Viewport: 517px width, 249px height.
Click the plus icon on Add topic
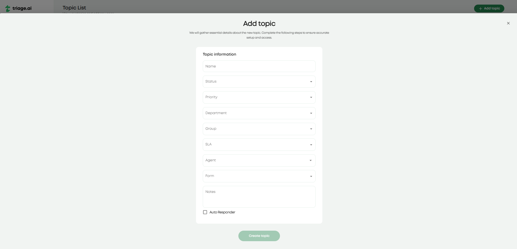click(x=480, y=9)
